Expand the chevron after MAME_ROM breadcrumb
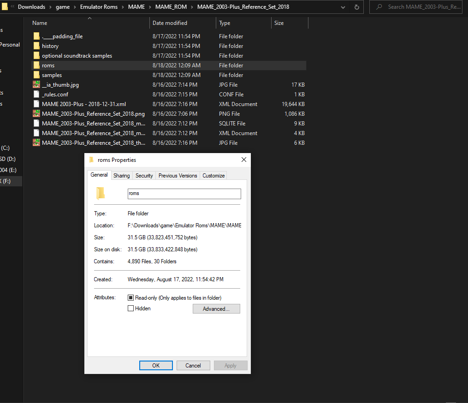The image size is (468, 403). 192,7
